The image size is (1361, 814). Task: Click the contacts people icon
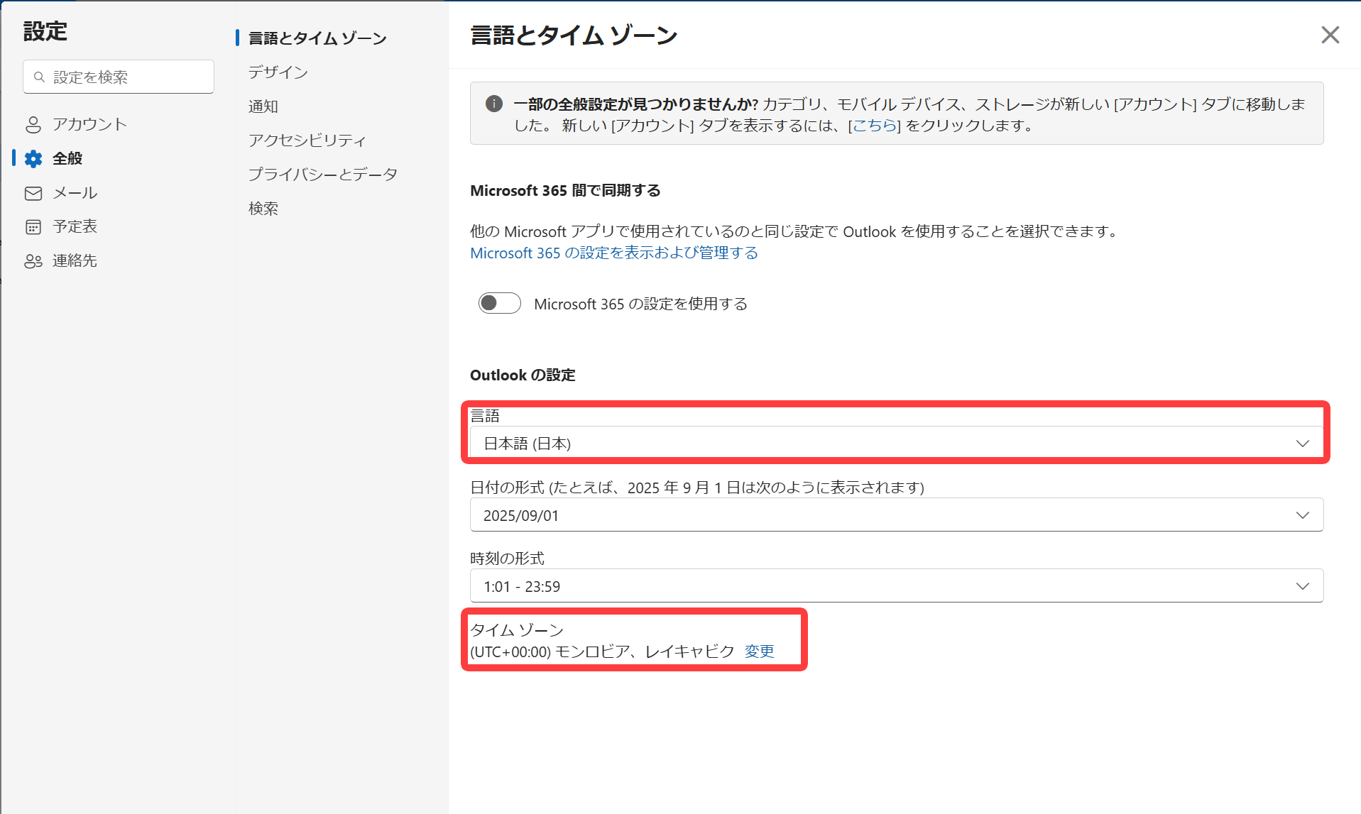pos(33,261)
